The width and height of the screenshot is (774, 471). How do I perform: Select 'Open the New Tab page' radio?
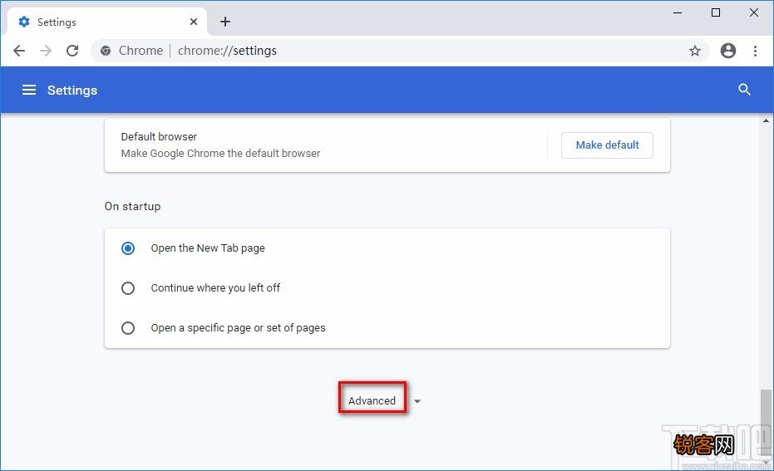128,248
